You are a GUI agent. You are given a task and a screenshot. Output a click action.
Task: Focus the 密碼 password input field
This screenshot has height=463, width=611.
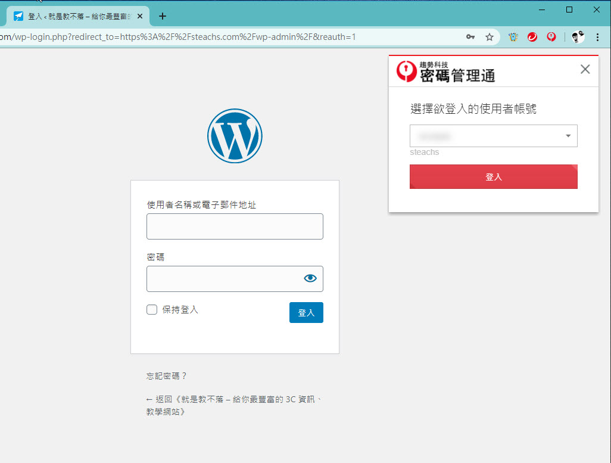pos(235,278)
